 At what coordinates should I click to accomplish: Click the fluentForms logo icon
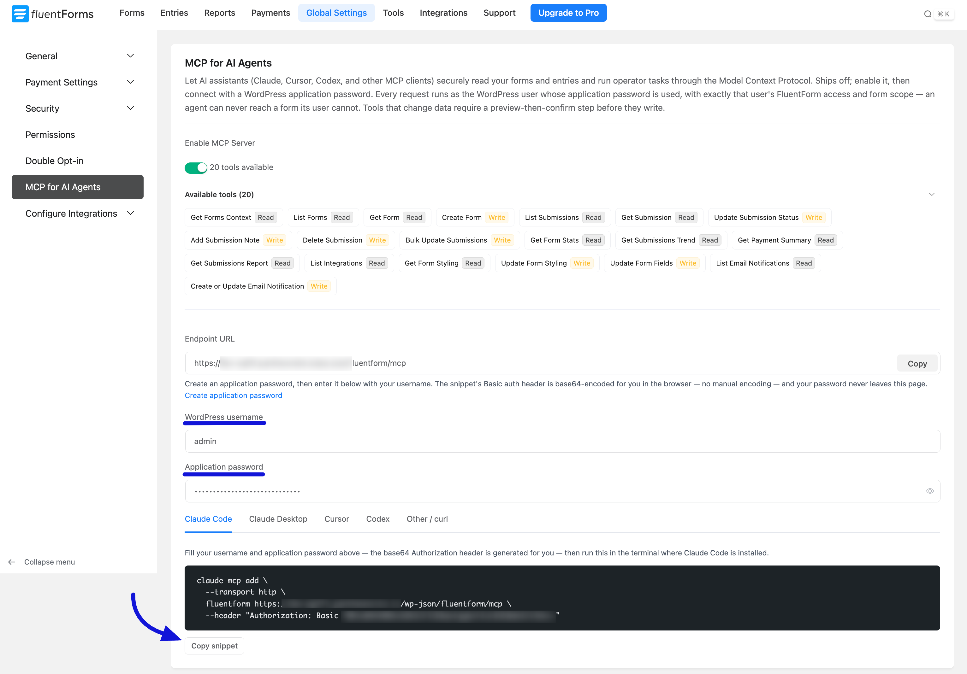(20, 14)
